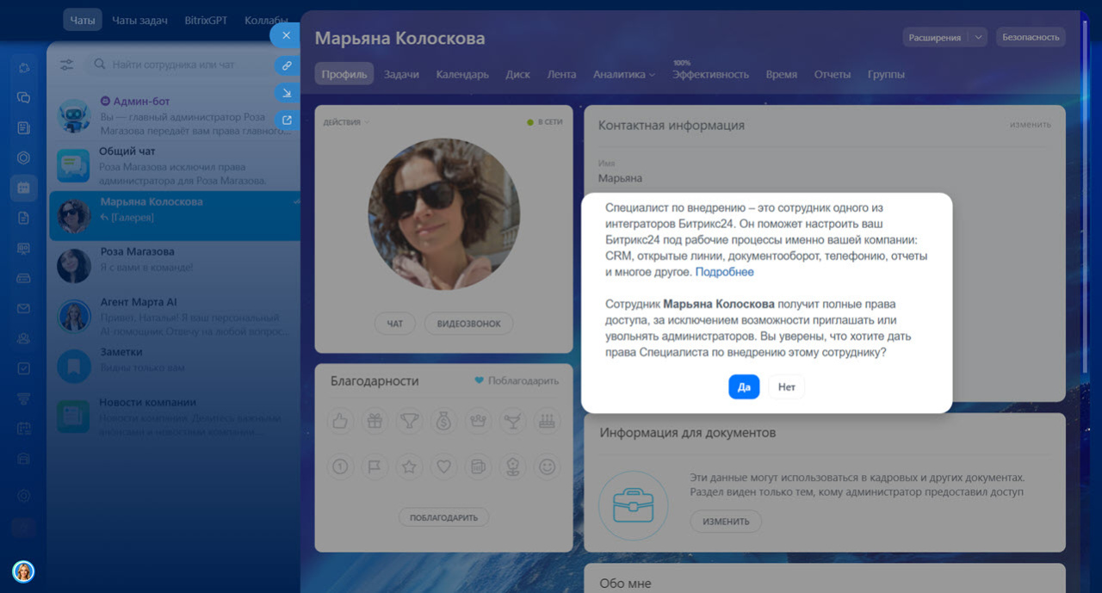Open the Действия dropdown on profile card
The width and height of the screenshot is (1102, 593).
pyautogui.click(x=346, y=122)
